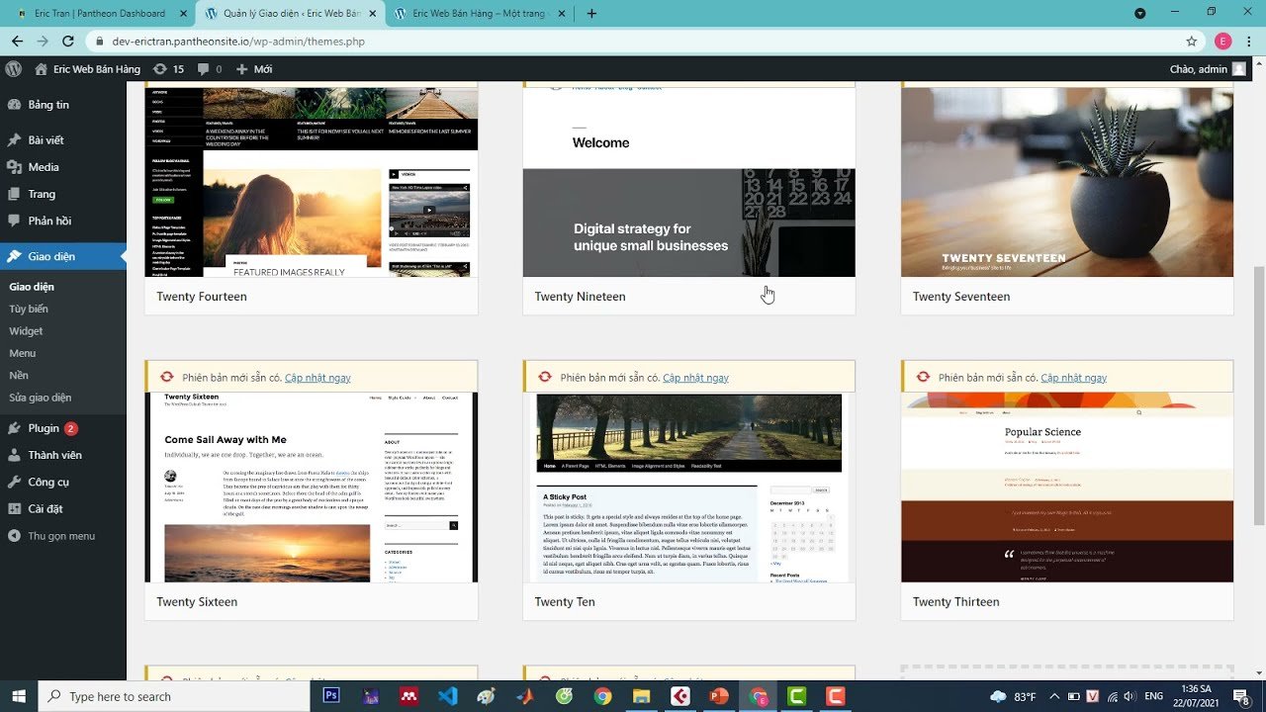Click the Twenty Fourteen theme name label
The width and height of the screenshot is (1266, 712).
point(202,297)
